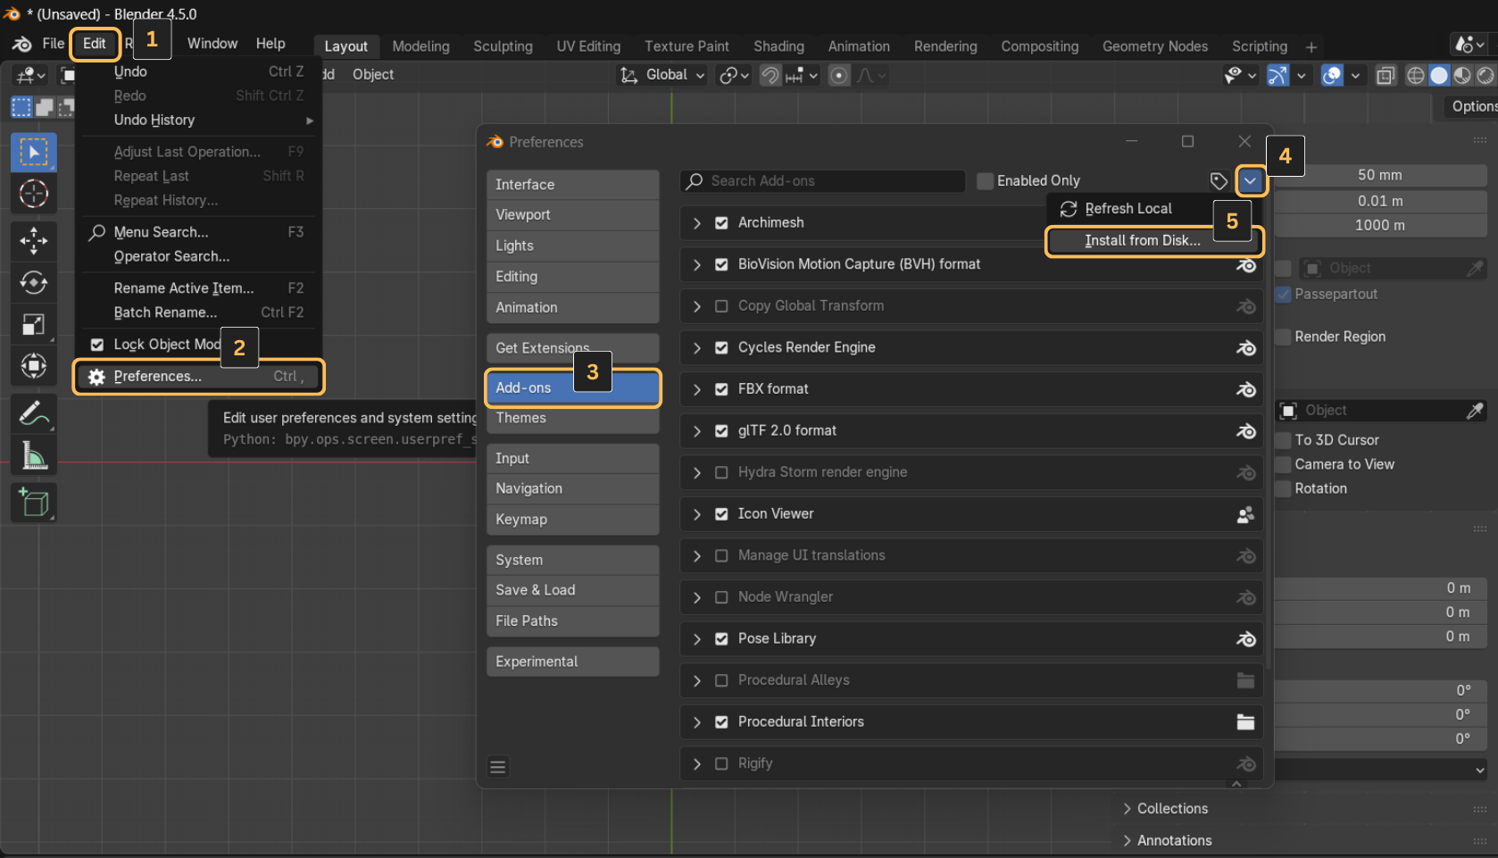Viewport: 1498px width, 858px height.
Task: Expand the Procedural Alleys add-on
Action: click(x=697, y=681)
